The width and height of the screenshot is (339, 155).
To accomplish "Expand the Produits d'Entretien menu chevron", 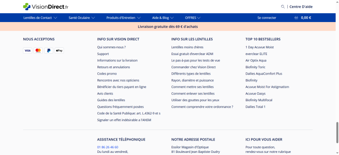I will coord(139,18).
